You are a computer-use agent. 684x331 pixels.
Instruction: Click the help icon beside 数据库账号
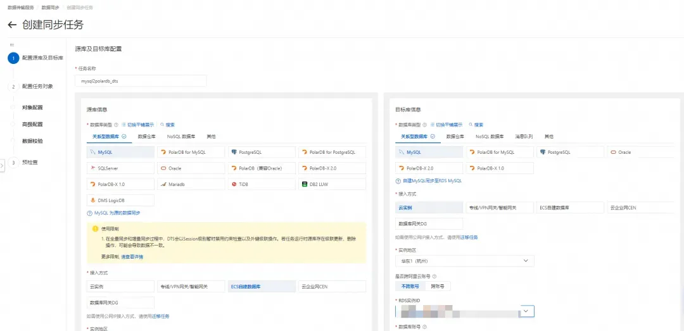(x=424, y=326)
